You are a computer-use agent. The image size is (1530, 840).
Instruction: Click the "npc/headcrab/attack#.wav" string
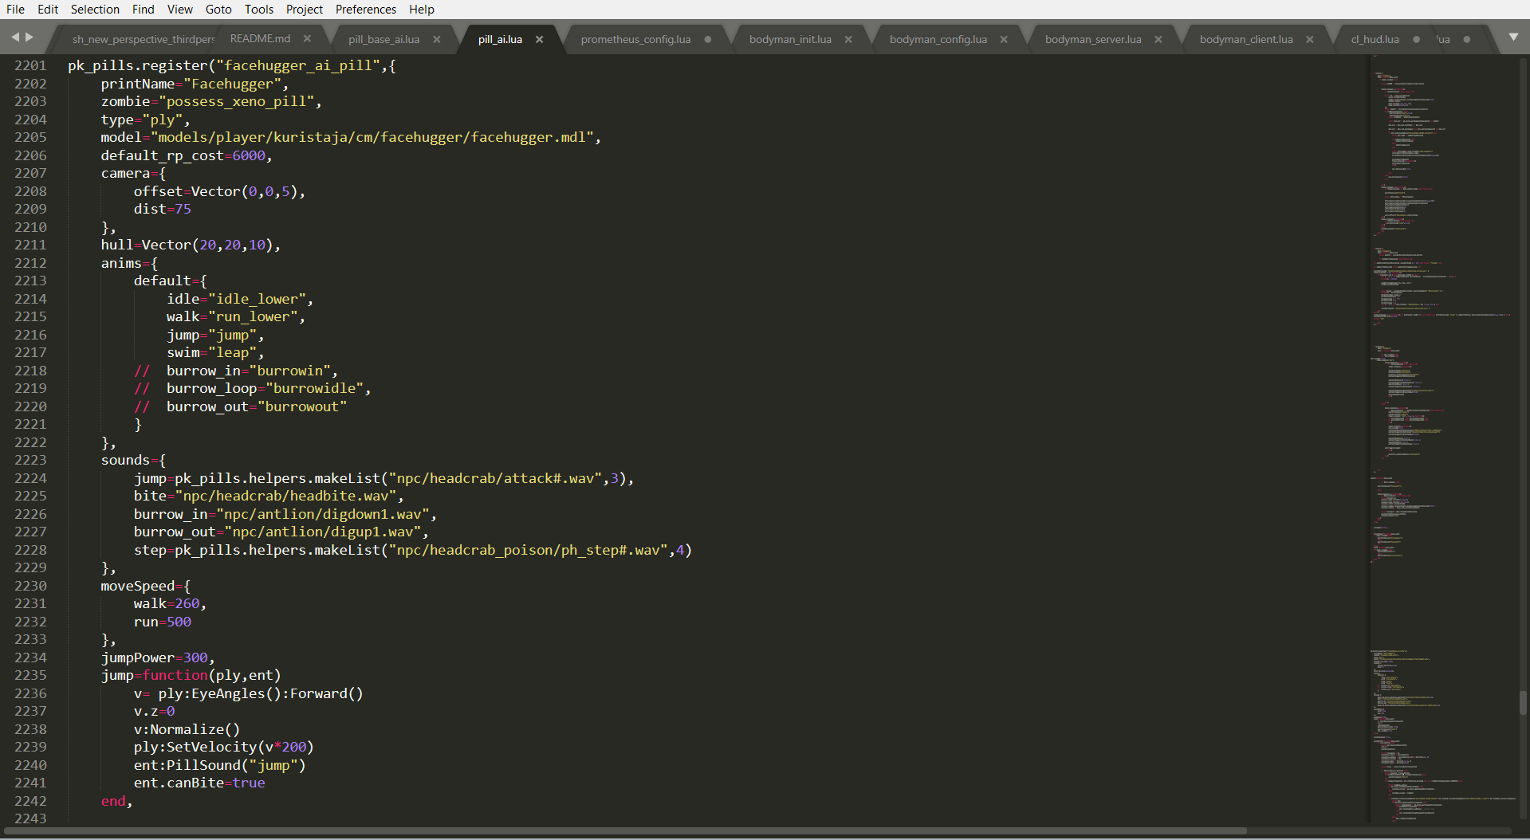pos(495,478)
